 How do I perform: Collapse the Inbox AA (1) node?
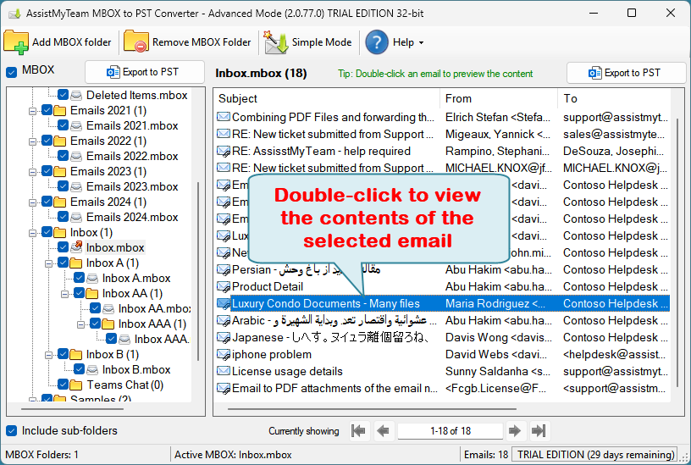point(64,294)
